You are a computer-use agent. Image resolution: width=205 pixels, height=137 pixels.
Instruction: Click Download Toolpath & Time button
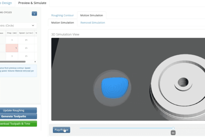coord(18,124)
